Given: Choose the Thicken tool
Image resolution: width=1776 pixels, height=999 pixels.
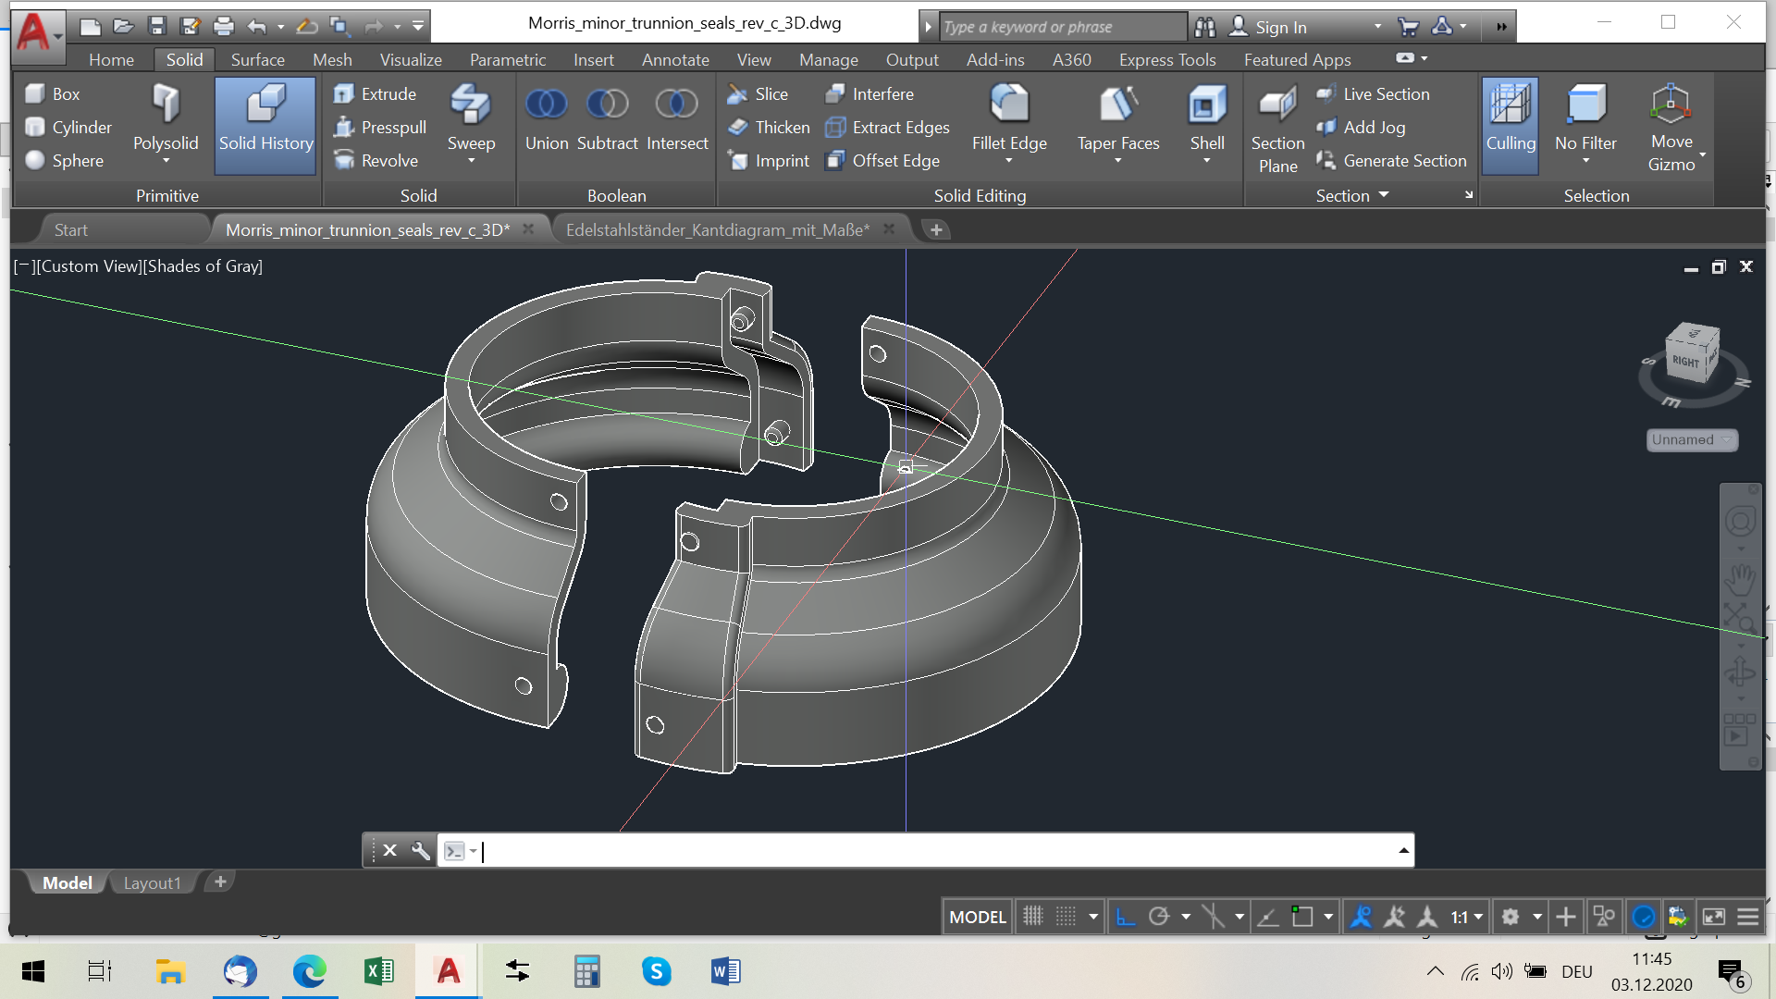Looking at the screenshot, I should coord(769,127).
